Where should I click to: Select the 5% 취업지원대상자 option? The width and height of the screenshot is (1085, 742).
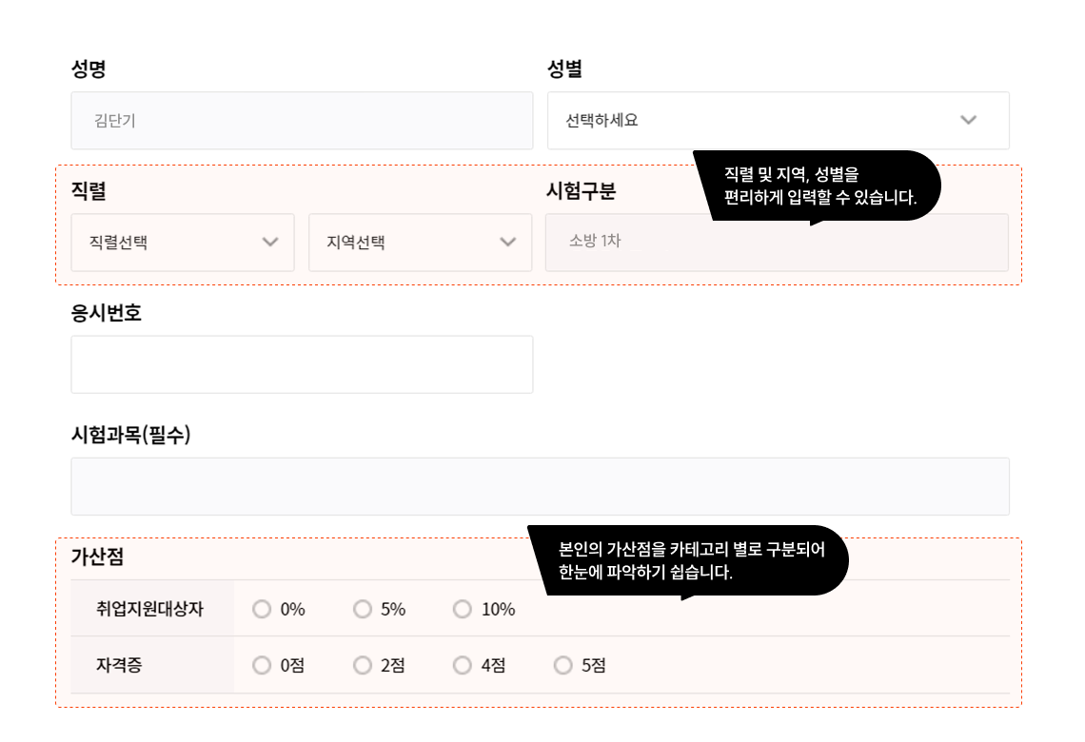[362, 609]
